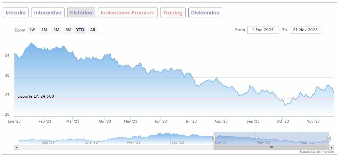The height and width of the screenshot is (157, 340).
Task: Choose the 6M zoom option
Action: tap(68, 30)
